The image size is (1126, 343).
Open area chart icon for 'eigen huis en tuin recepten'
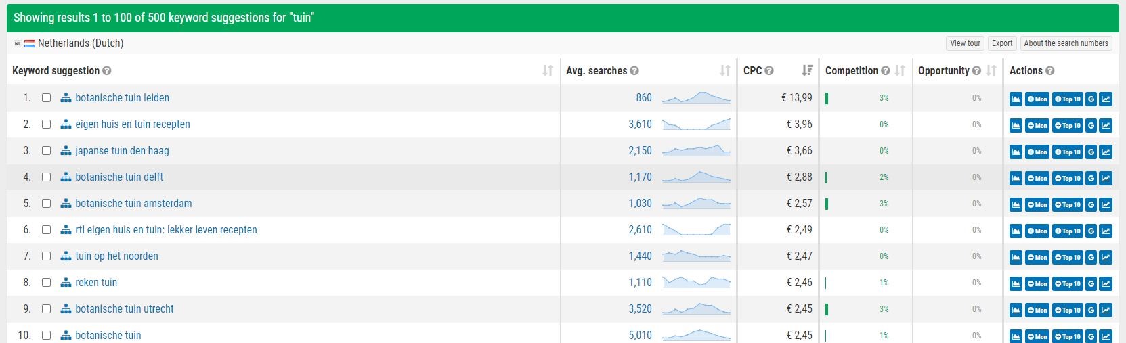1016,125
